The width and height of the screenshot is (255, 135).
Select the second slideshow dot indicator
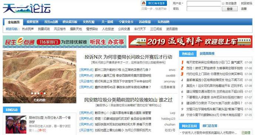(35, 93)
